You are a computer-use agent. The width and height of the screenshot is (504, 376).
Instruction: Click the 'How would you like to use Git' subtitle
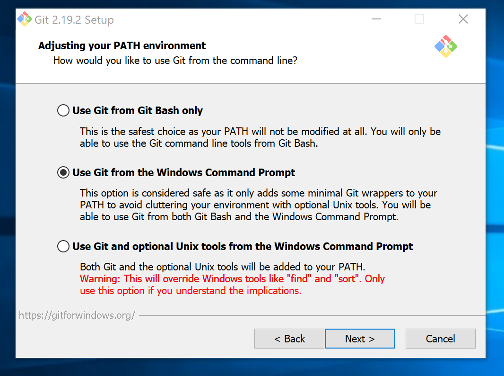pyautogui.click(x=175, y=61)
